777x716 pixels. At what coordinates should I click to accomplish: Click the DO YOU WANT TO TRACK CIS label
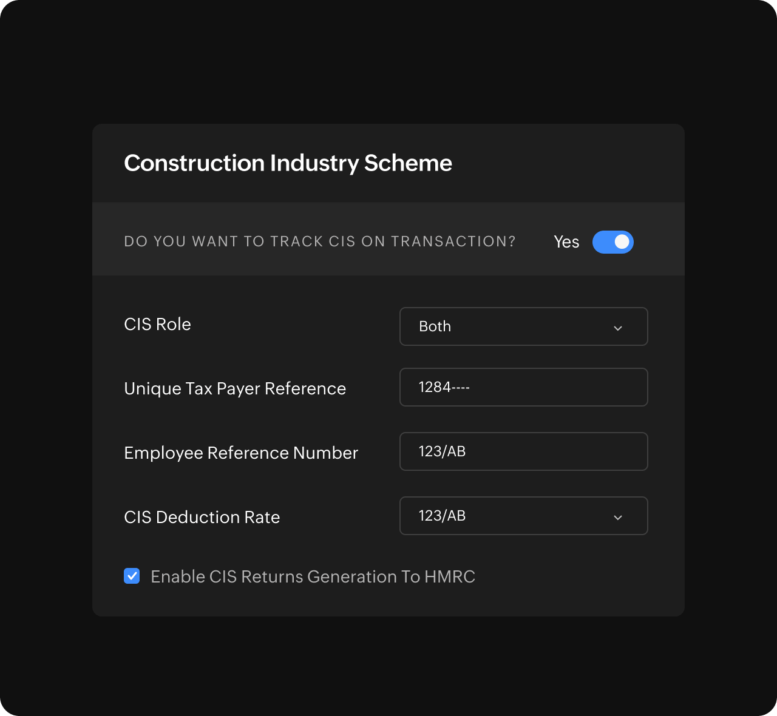pos(320,241)
